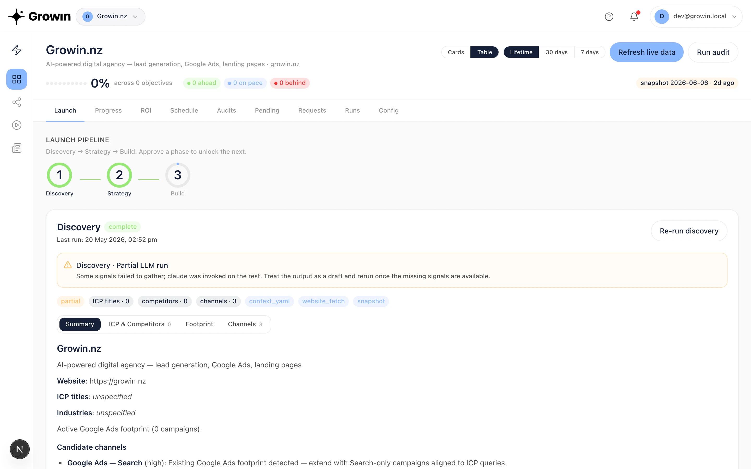Select the Footprint sub-tab
The height and width of the screenshot is (469, 751).
click(199, 324)
